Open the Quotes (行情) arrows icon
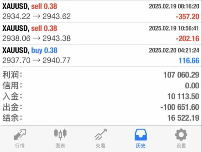Screen dimensions: 202x152 [20, 134]
